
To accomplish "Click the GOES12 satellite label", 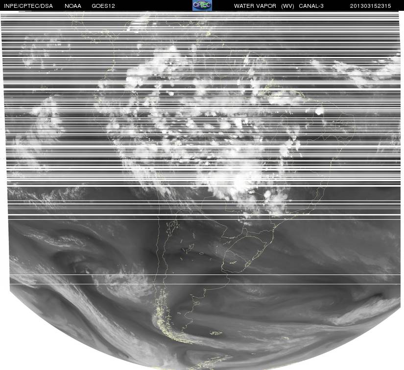I will click(103, 6).
